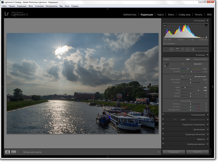Select the Adjustment Brush tool

[193, 49]
